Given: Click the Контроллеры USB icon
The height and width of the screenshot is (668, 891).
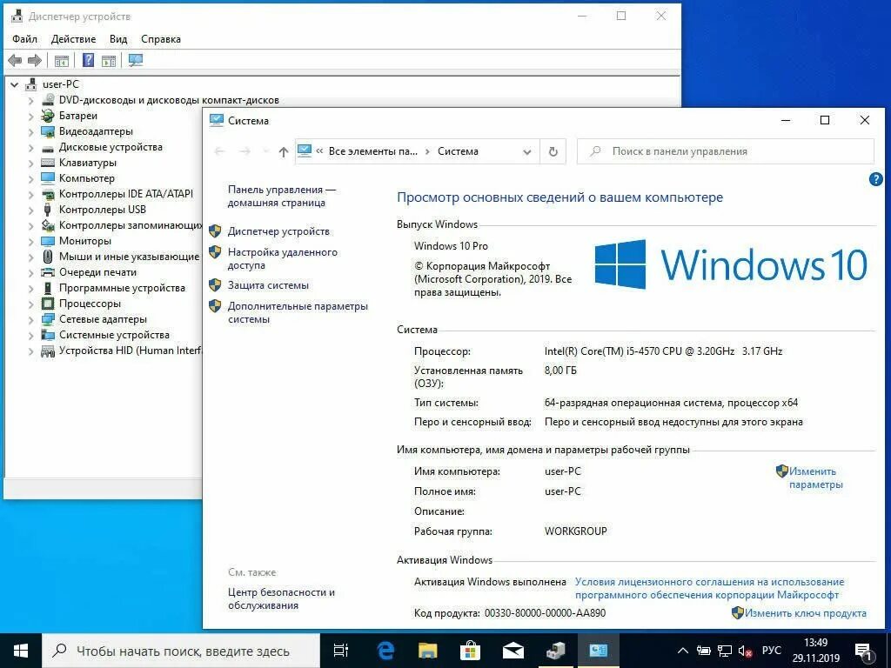Looking at the screenshot, I should (49, 210).
